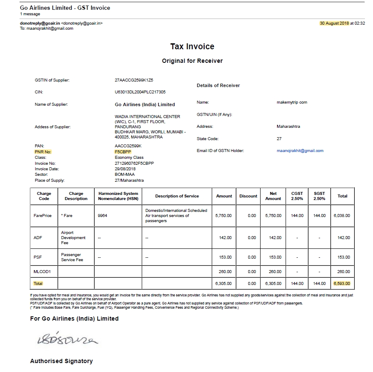Click the HSN code 9964 cell
373x372 pixels.
point(102,216)
